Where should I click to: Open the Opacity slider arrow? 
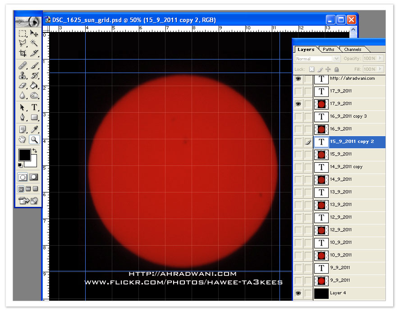(380, 59)
